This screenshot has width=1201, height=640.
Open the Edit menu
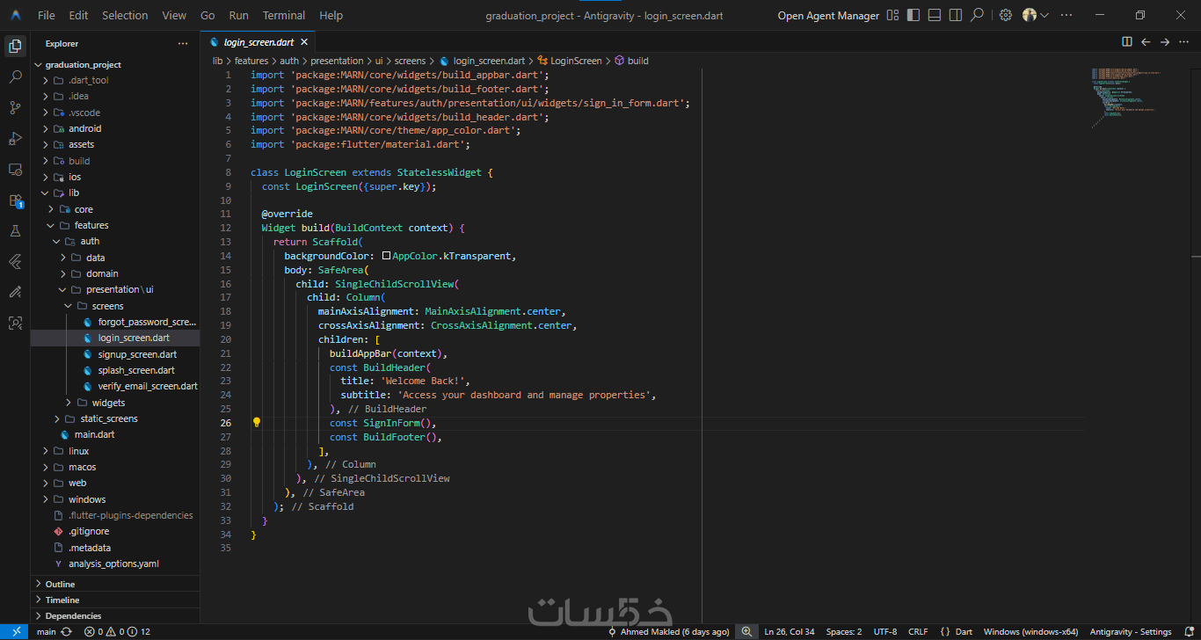78,15
